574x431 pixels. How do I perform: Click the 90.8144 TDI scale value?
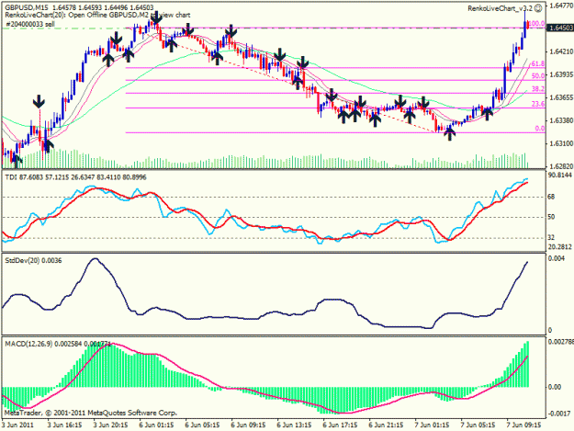click(560, 175)
